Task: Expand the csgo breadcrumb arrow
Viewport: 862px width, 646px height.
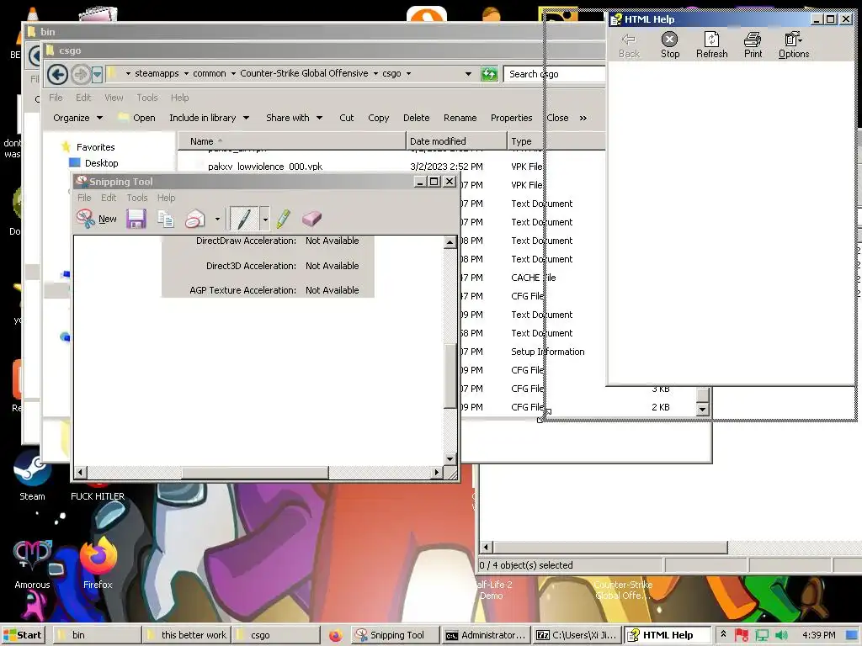Action: (408, 74)
